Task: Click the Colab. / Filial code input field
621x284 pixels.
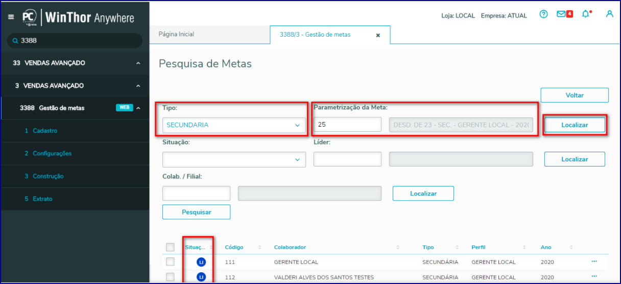Action: (197, 194)
